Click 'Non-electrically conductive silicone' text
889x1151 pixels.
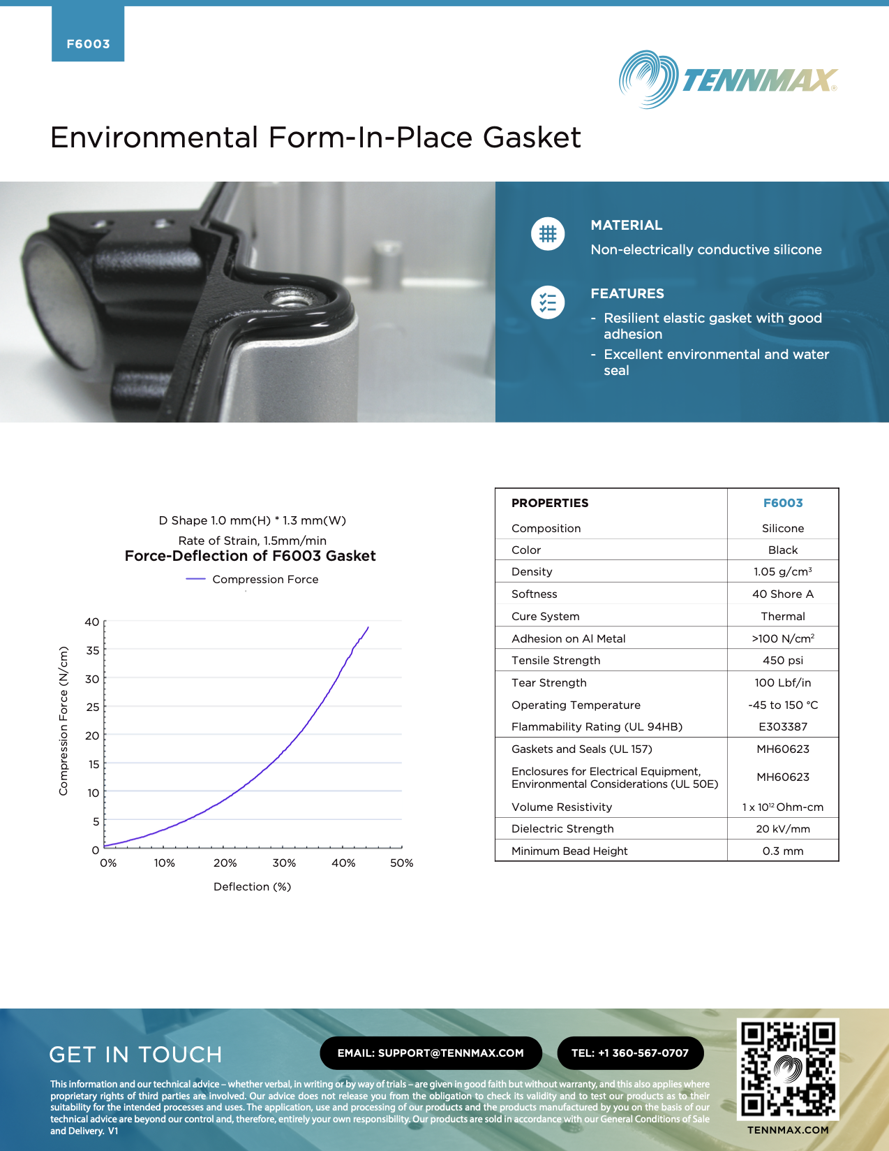click(706, 249)
